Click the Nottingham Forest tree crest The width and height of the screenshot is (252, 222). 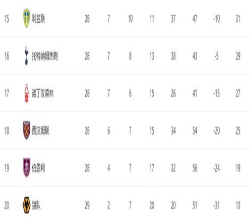point(27,93)
